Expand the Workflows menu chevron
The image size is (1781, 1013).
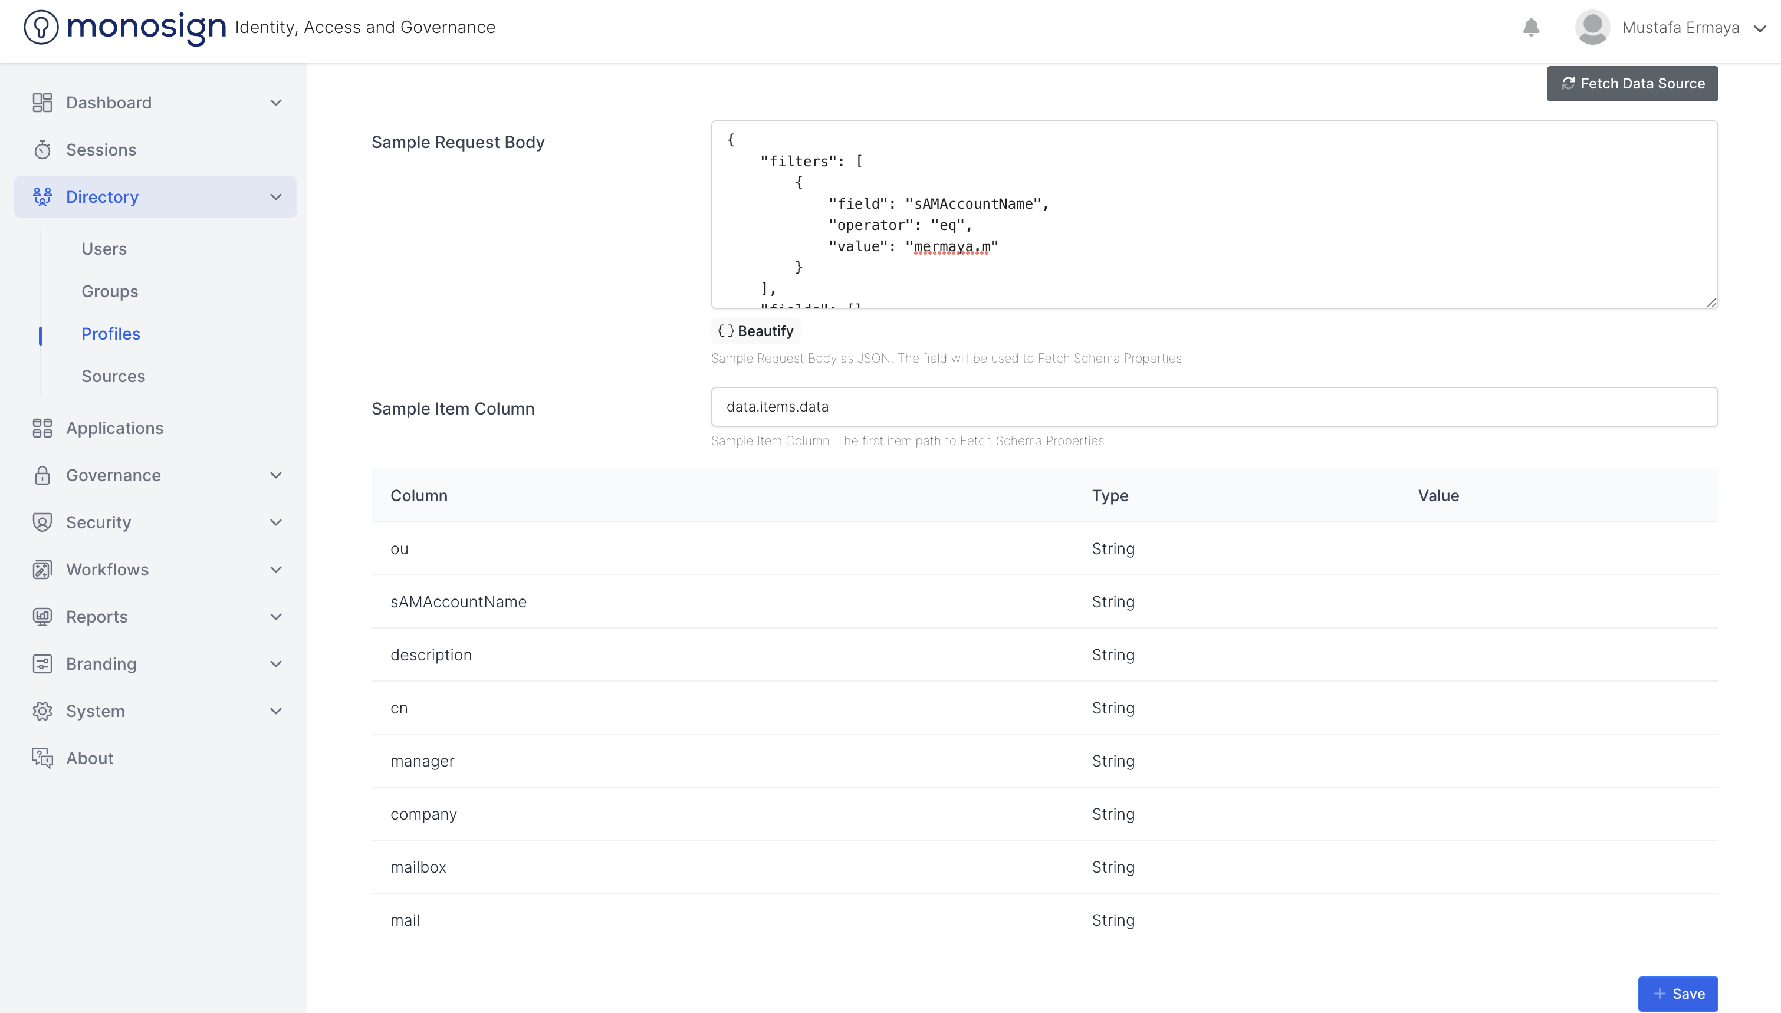[276, 570]
